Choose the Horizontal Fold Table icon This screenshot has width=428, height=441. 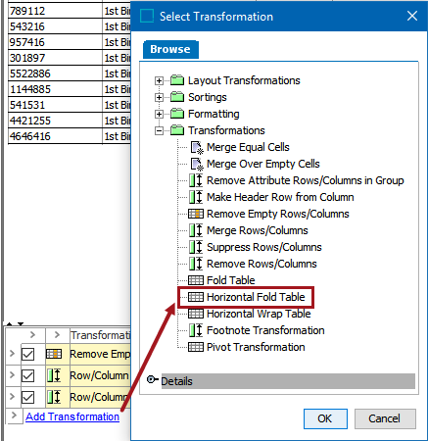point(196,297)
